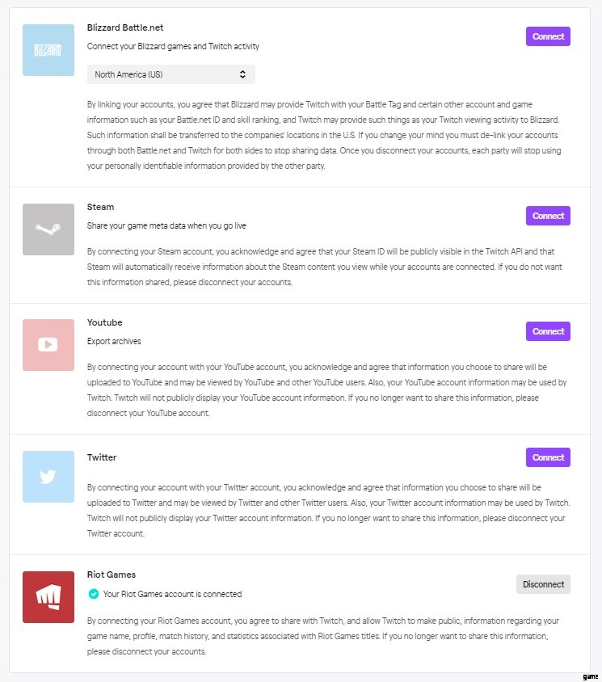Viewport: 602px width, 682px height.
Task: Click 'Your Riot Games account is connected' status
Action: pyautogui.click(x=172, y=594)
